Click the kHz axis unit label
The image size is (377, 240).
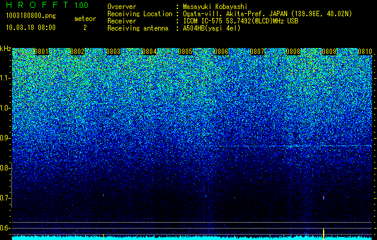[x=5, y=49]
